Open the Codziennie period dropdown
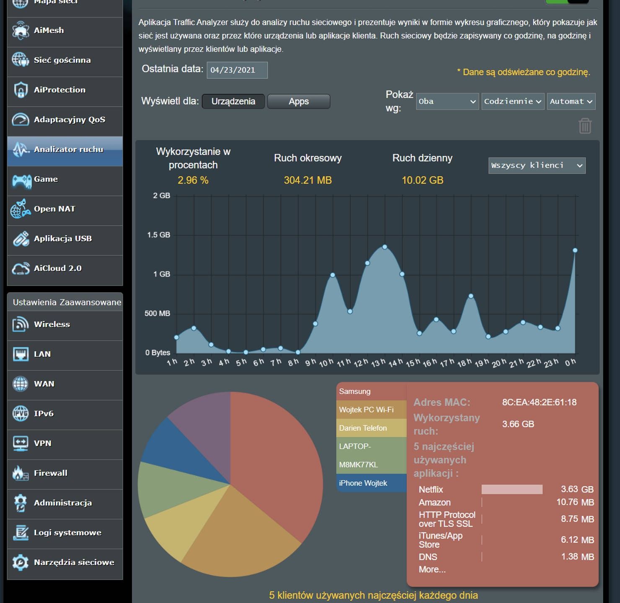 click(x=513, y=101)
